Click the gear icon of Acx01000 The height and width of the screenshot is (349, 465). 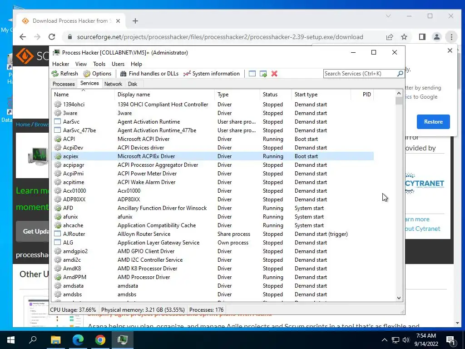58,190
